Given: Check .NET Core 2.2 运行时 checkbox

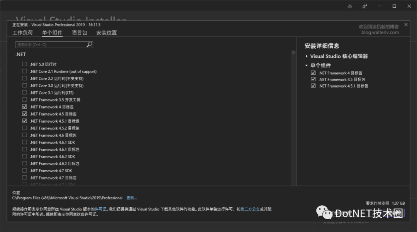Looking at the screenshot, I should coord(24,78).
